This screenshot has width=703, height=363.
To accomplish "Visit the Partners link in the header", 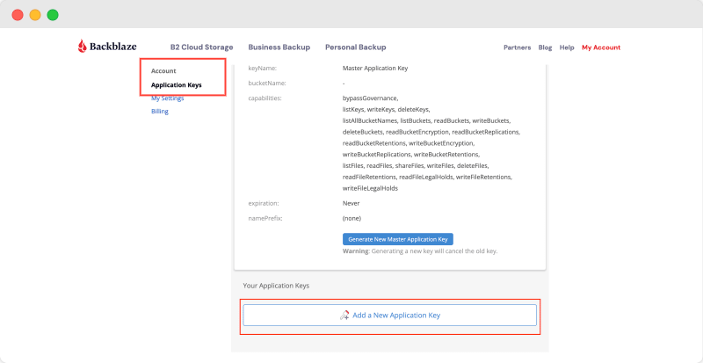I will pos(517,47).
